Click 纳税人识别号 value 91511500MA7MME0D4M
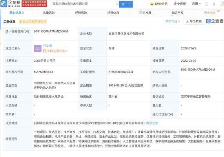224x157 pixels. coord(198,69)
